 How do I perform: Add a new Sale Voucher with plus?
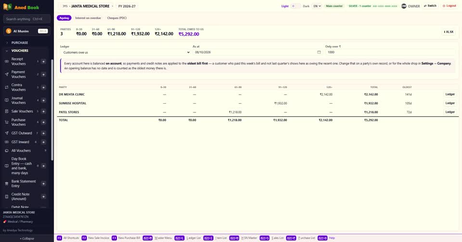(x=43, y=111)
